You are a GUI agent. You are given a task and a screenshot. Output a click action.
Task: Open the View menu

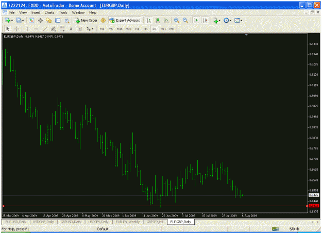pos(23,12)
